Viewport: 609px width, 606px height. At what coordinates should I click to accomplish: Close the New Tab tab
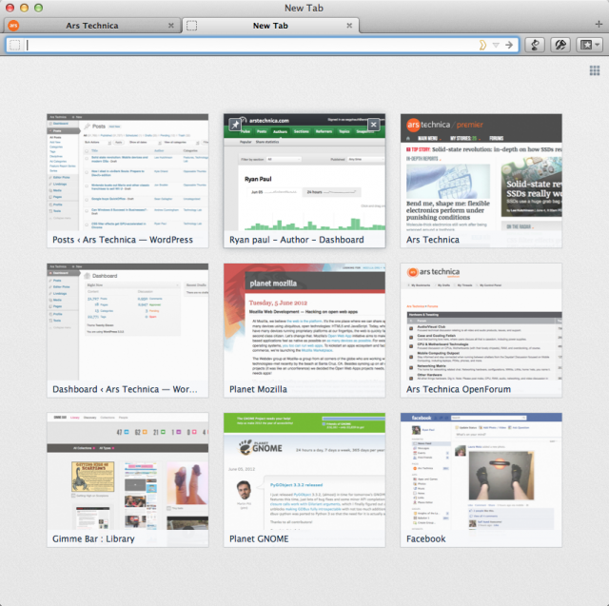coord(349,26)
